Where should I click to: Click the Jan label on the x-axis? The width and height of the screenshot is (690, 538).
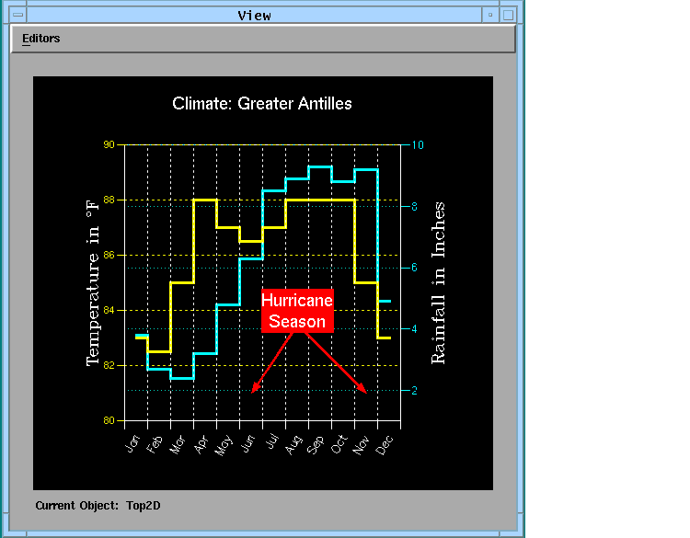click(x=132, y=446)
